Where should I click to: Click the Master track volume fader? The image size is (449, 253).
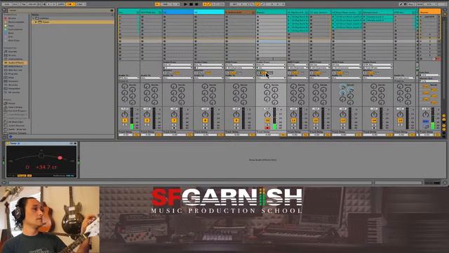pos(433,119)
